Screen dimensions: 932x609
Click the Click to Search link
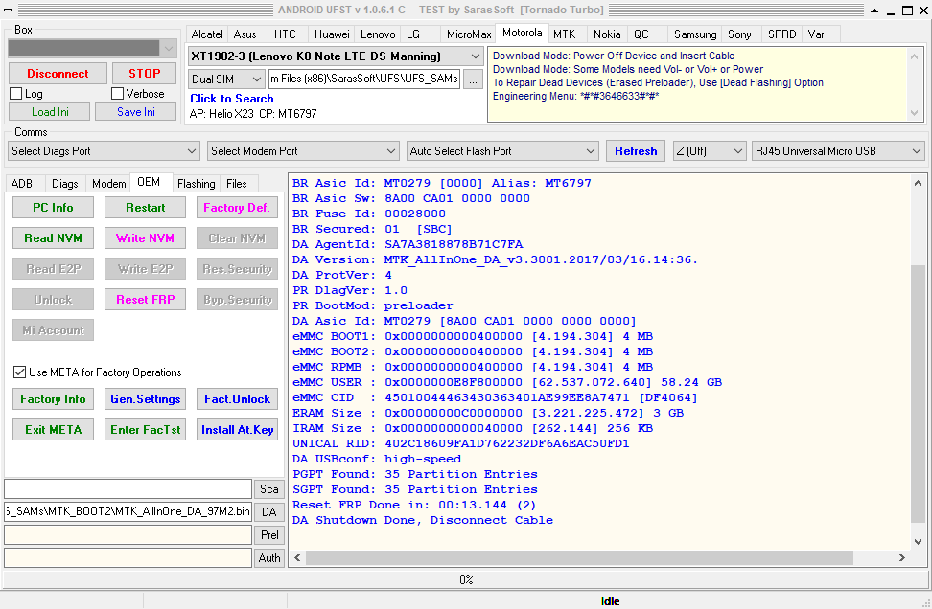tap(232, 99)
